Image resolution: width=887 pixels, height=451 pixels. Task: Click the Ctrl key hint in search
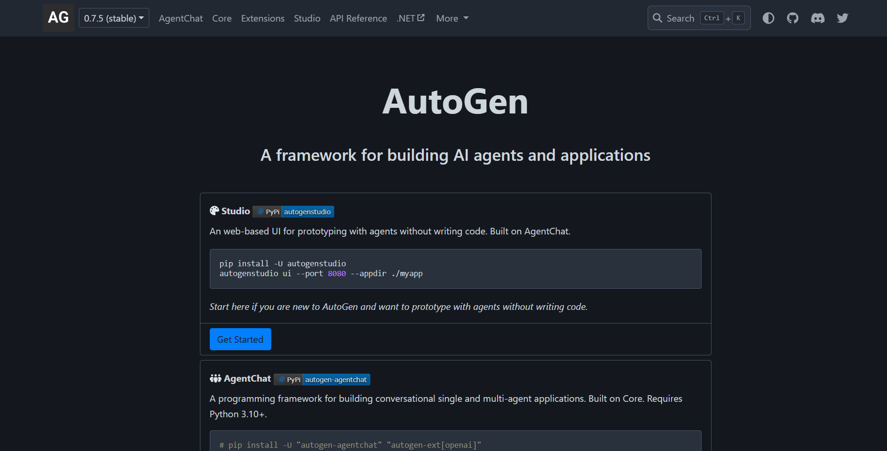(x=712, y=18)
